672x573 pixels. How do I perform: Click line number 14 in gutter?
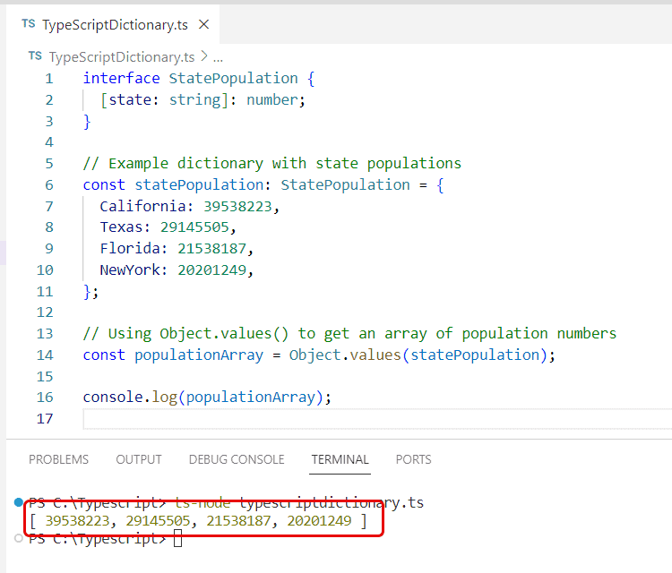[x=45, y=355]
